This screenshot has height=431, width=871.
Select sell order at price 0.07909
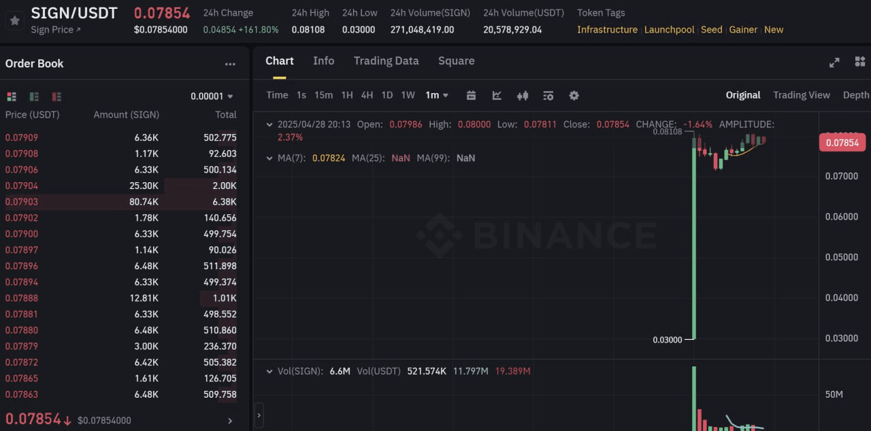[121, 137]
